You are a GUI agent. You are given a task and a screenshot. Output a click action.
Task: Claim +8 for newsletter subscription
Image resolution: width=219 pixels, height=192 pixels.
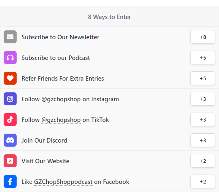[203, 37]
